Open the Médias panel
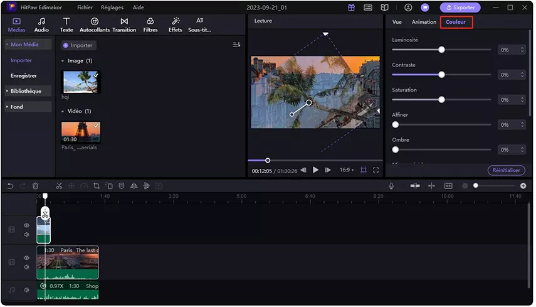 coord(16,25)
